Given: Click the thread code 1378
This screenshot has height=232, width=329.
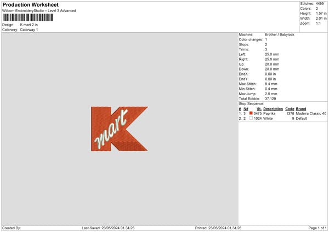Looking at the screenshot, I should [x=290, y=114].
